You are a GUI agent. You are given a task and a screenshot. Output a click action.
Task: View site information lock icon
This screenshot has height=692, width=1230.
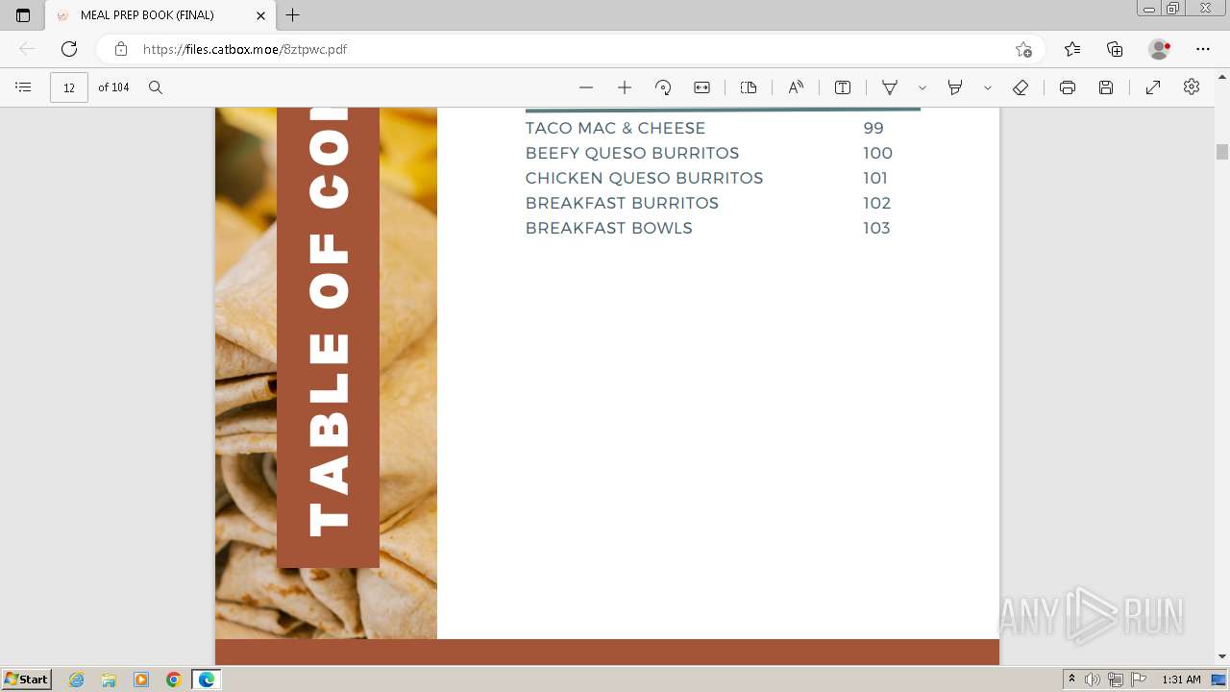tap(120, 49)
